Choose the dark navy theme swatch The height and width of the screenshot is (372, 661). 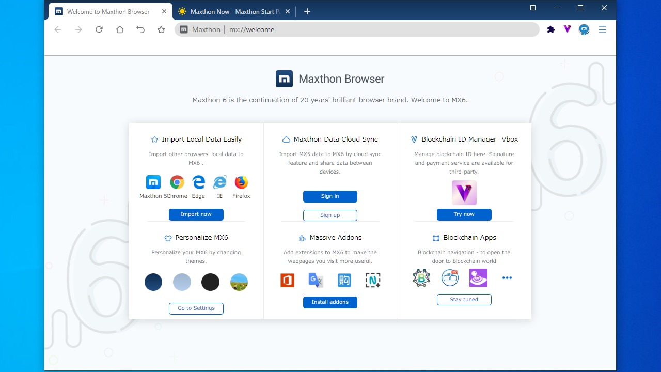[153, 282]
